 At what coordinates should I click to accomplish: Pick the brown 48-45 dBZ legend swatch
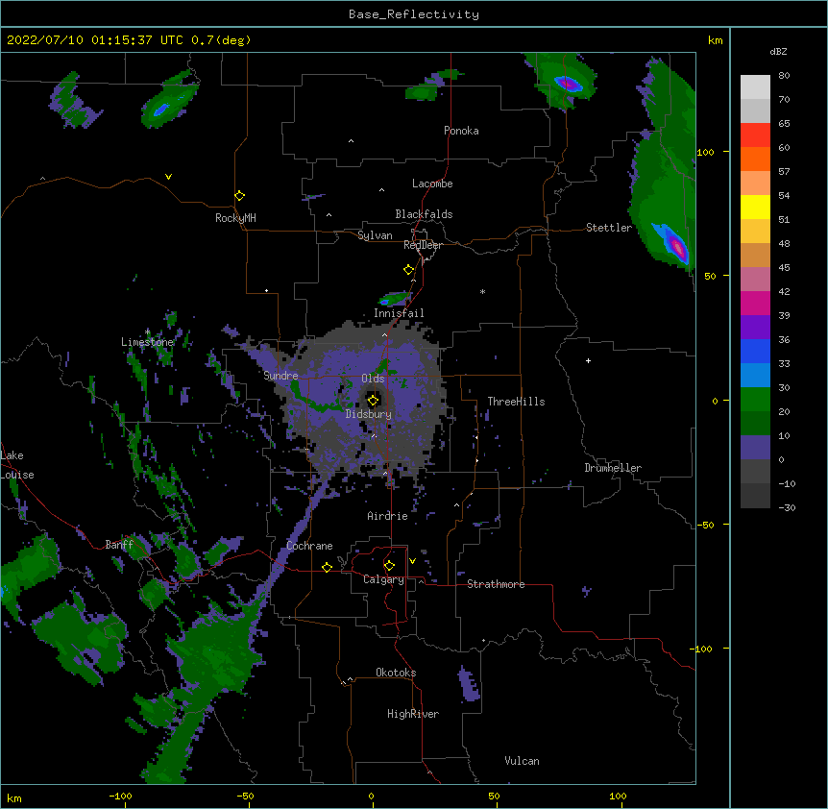[x=755, y=255]
